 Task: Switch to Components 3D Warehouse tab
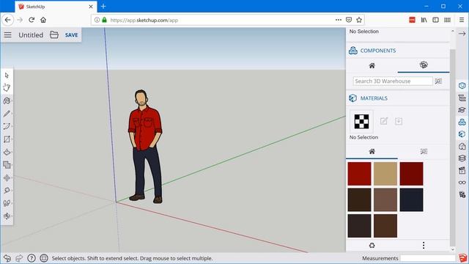424,65
